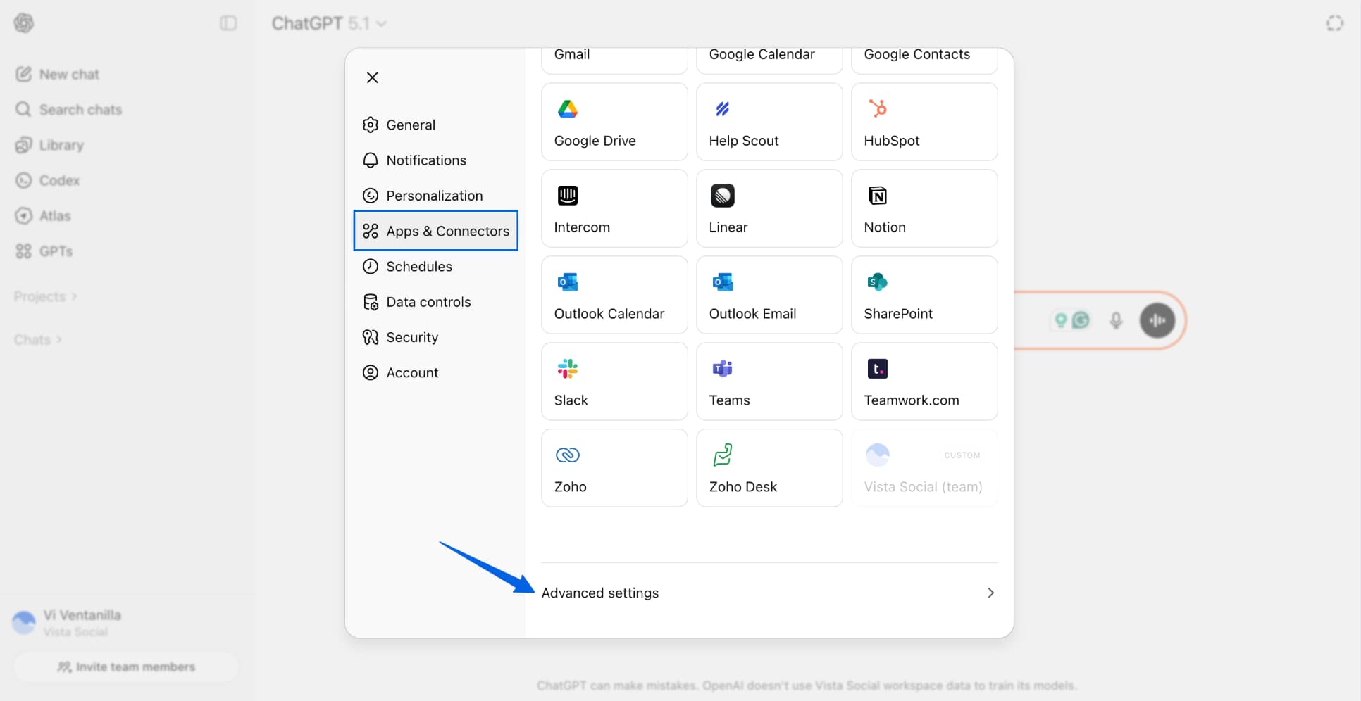Click the Grammarly icon near the input
This screenshot has height=701, width=1361.
pos(1079,320)
